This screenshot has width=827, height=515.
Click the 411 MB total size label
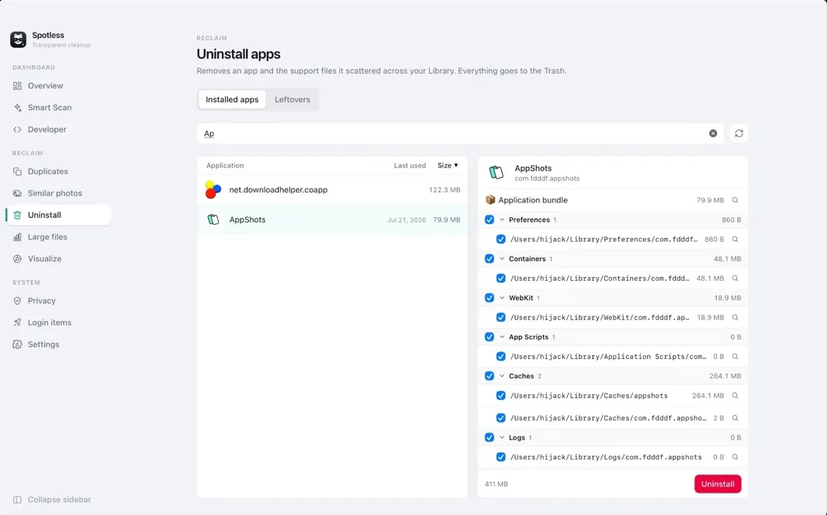[x=497, y=484]
